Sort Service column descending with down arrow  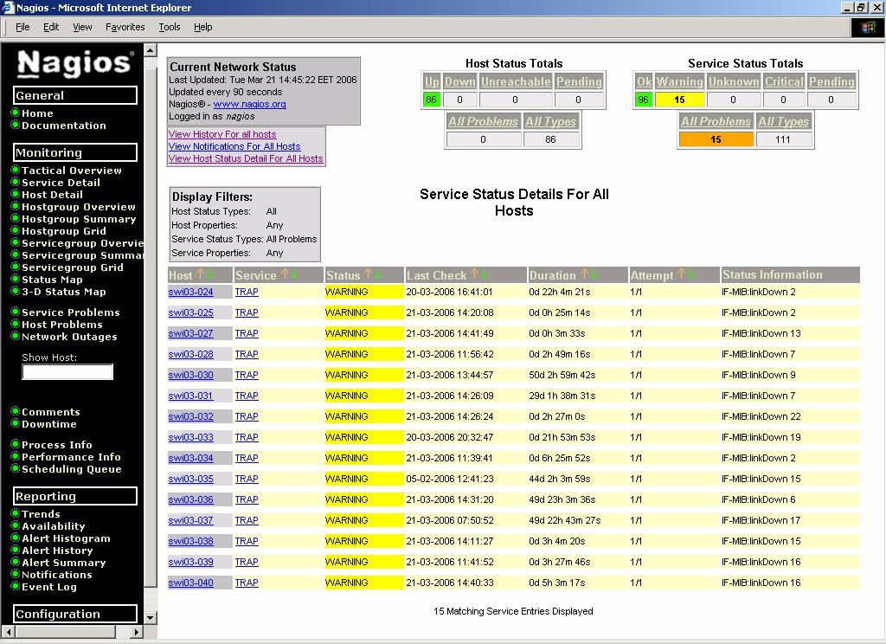(x=294, y=274)
